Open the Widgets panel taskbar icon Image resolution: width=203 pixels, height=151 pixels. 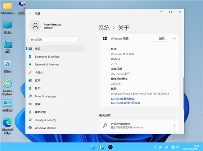click(101, 147)
